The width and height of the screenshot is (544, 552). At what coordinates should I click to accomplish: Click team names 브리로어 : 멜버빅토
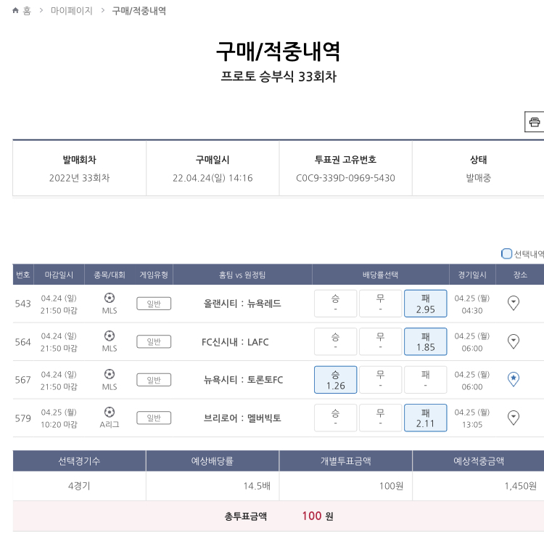pos(242,418)
